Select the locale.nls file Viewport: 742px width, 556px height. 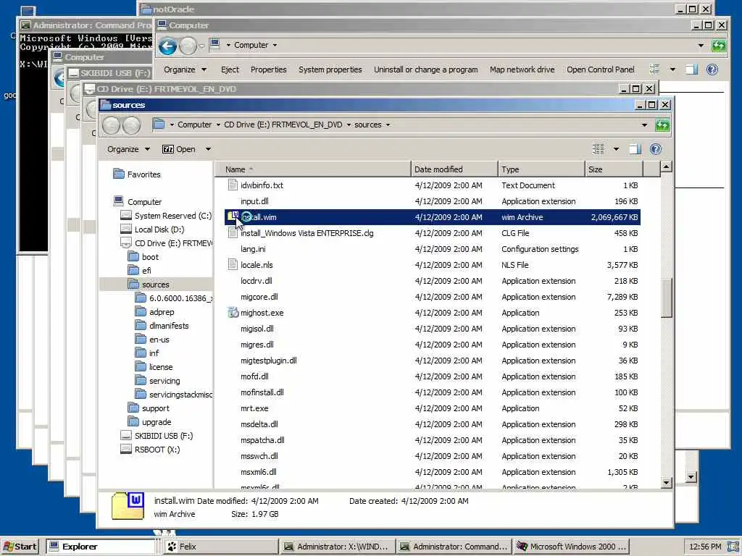[433, 265]
